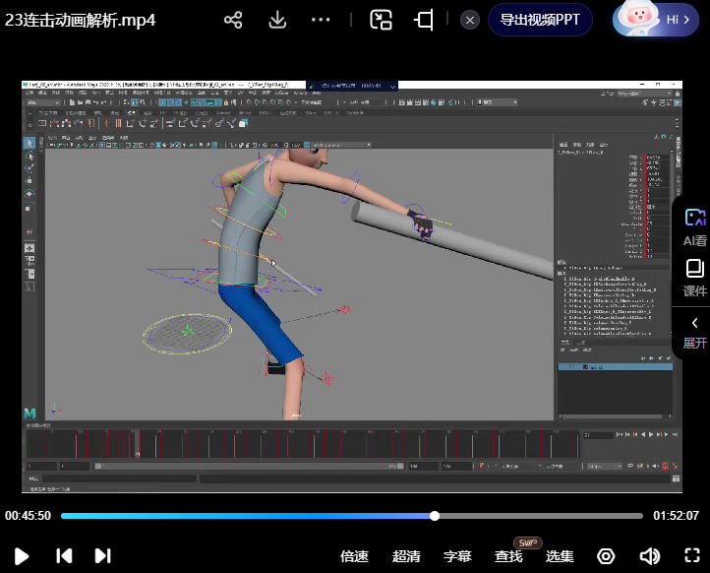This screenshot has height=573, width=710.
Task: Click the 导出视频PPT button
Action: [x=540, y=20]
